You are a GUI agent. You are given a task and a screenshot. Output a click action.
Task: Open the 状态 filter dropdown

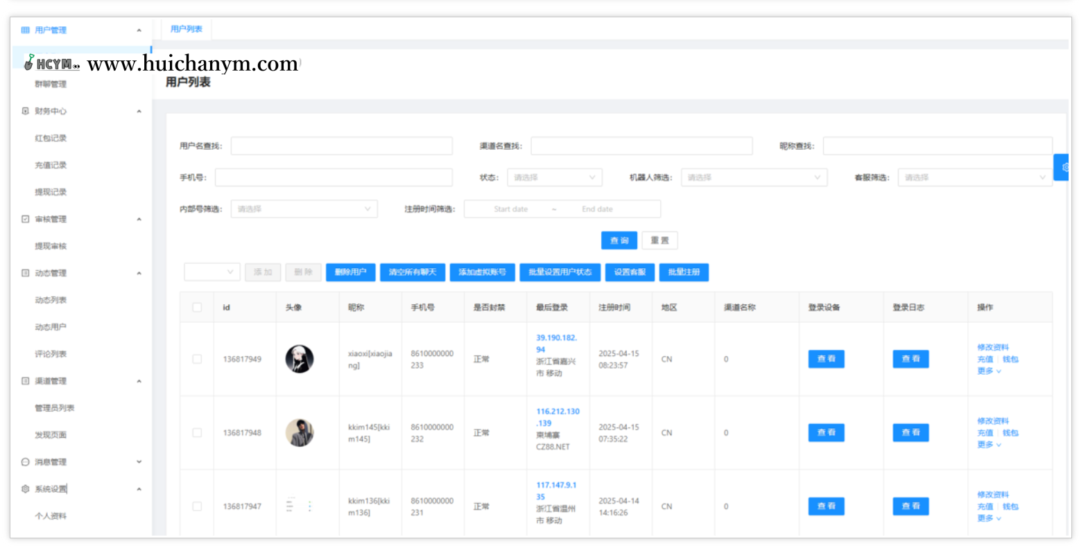554,177
